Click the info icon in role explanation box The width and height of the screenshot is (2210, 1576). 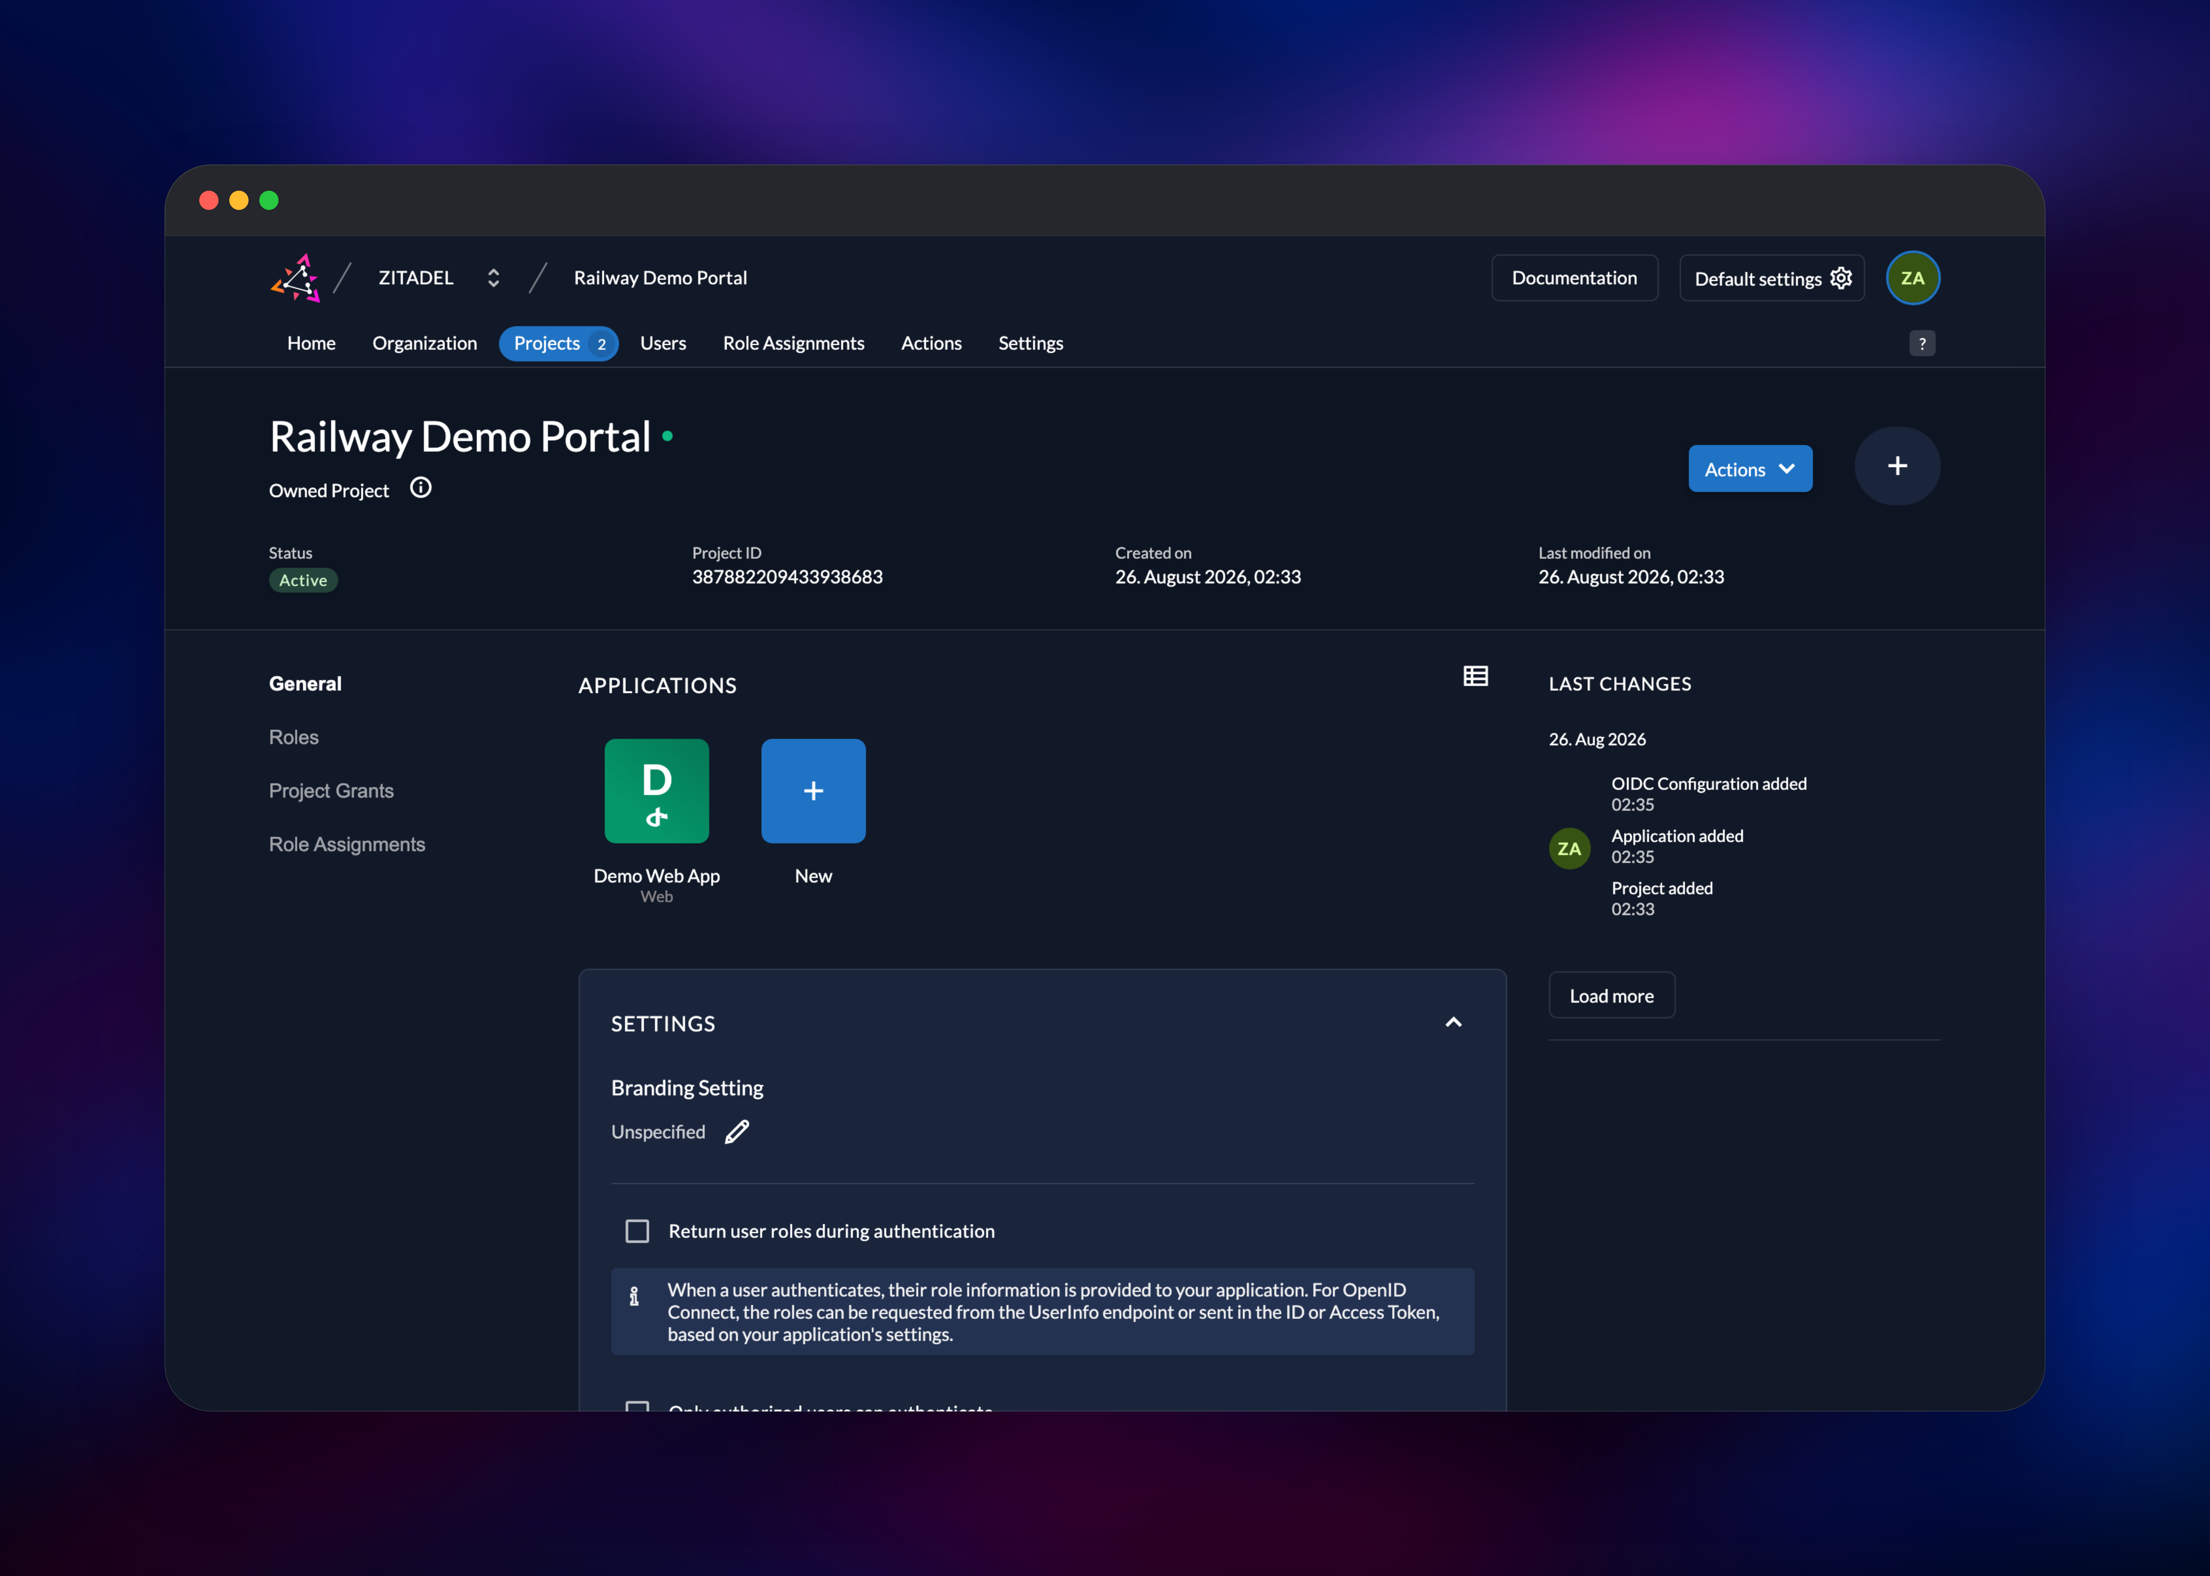click(x=634, y=1297)
